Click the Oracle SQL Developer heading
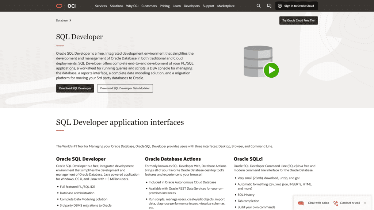This screenshot has width=374, height=210. coord(81,159)
